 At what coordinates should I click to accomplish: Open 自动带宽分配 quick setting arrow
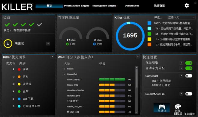[181, 68]
